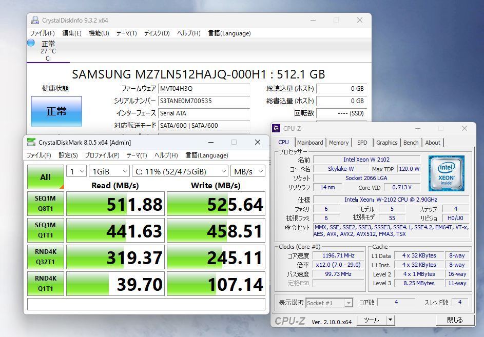Click the CPU-Z title bar icon

276,128
